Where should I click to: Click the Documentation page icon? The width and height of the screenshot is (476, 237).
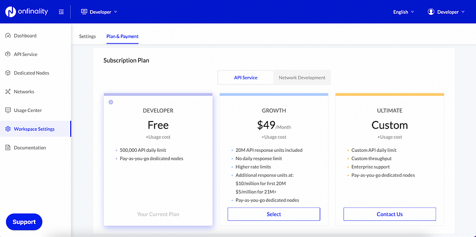click(8, 148)
